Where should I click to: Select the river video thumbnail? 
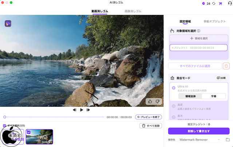coord(39,136)
